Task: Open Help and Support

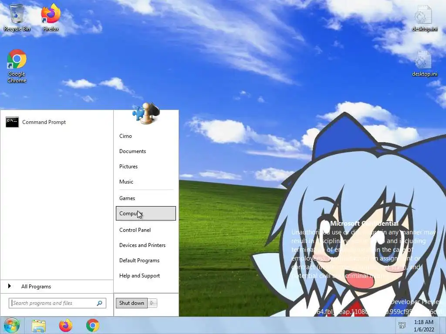Action: 145,276
